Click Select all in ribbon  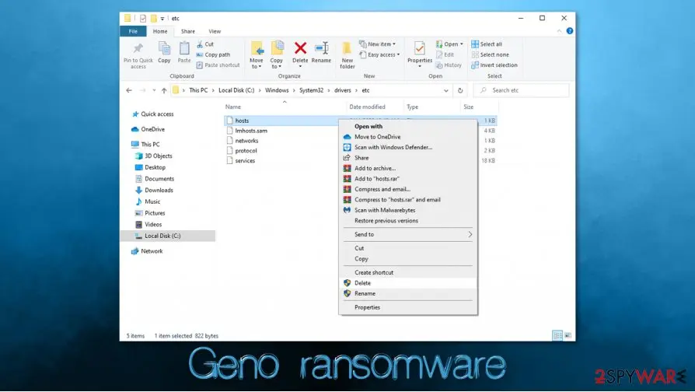point(487,44)
